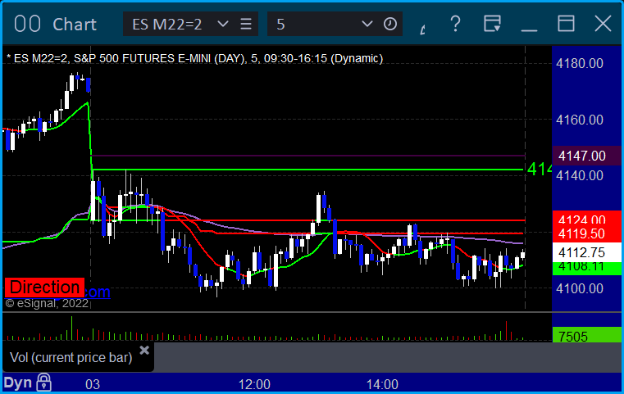Click the 4100.00 axis value
Image resolution: width=624 pixels, height=394 pixels.
[580, 288]
